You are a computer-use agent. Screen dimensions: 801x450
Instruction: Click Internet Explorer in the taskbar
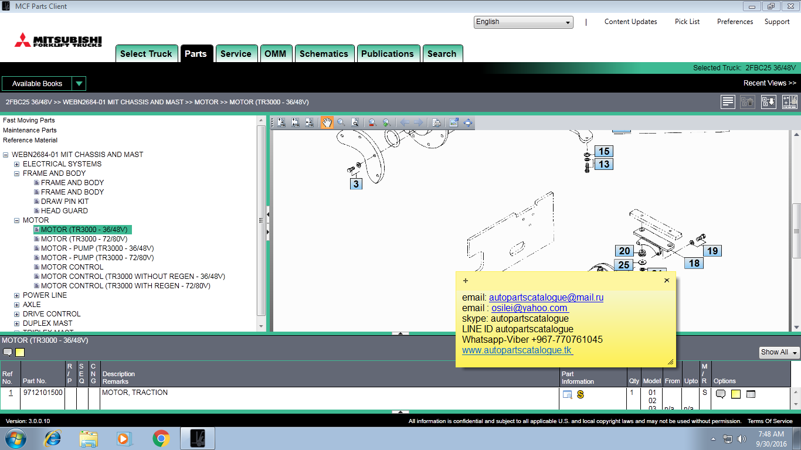53,438
